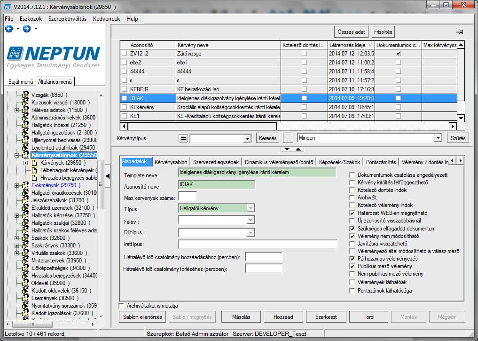
Task: Click the up arrow splitter below filter row
Action: pyautogui.click(x=298, y=149)
